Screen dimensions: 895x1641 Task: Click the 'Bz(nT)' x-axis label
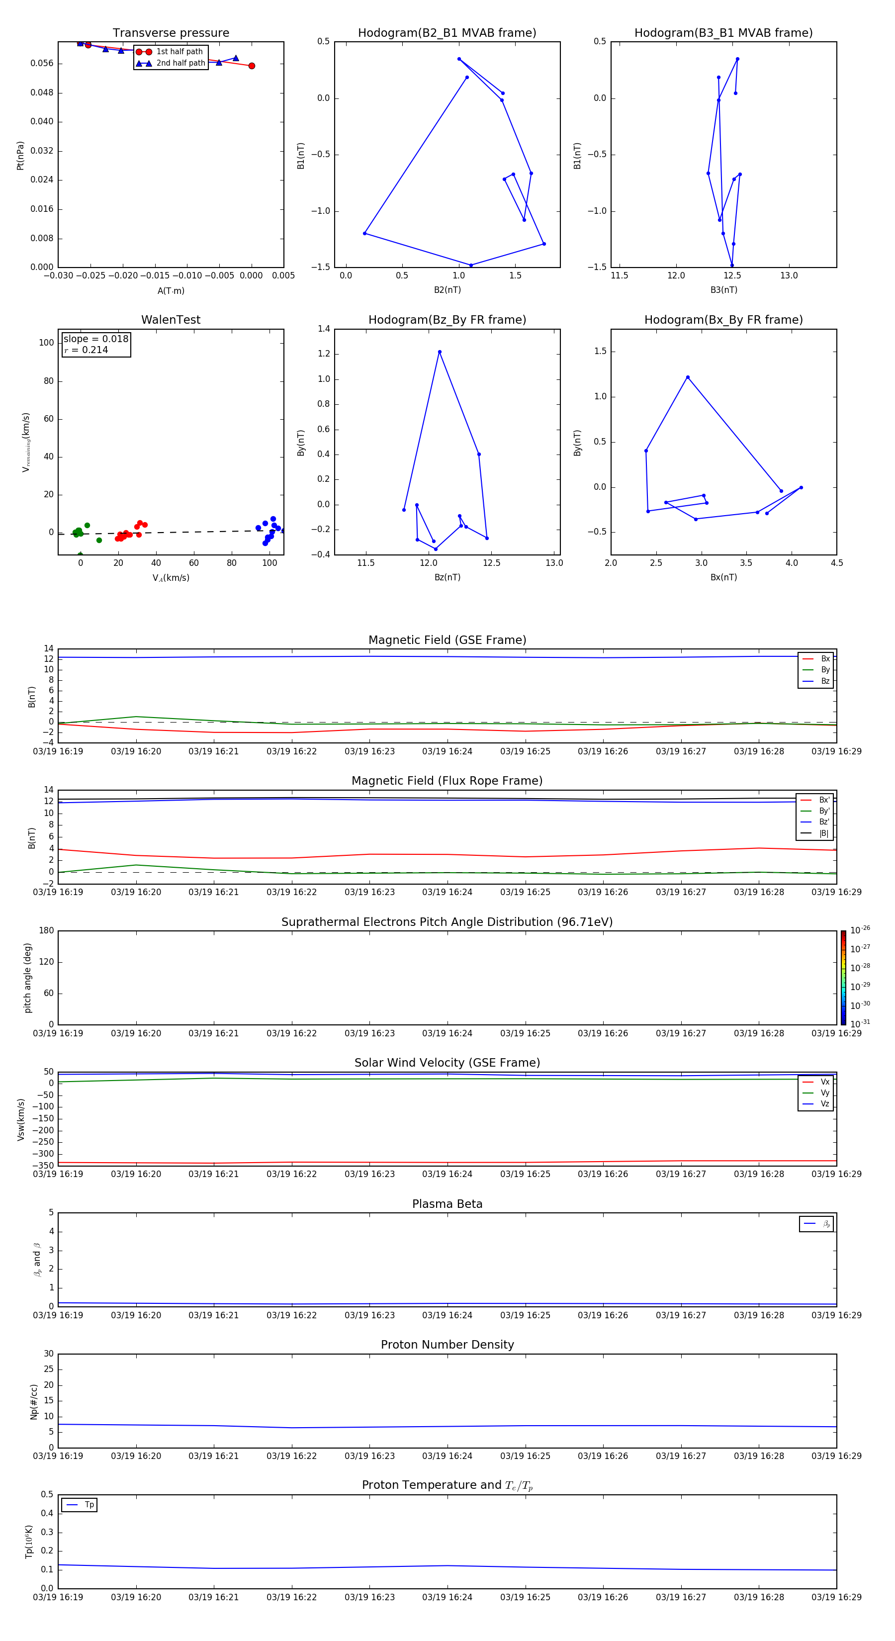click(447, 577)
